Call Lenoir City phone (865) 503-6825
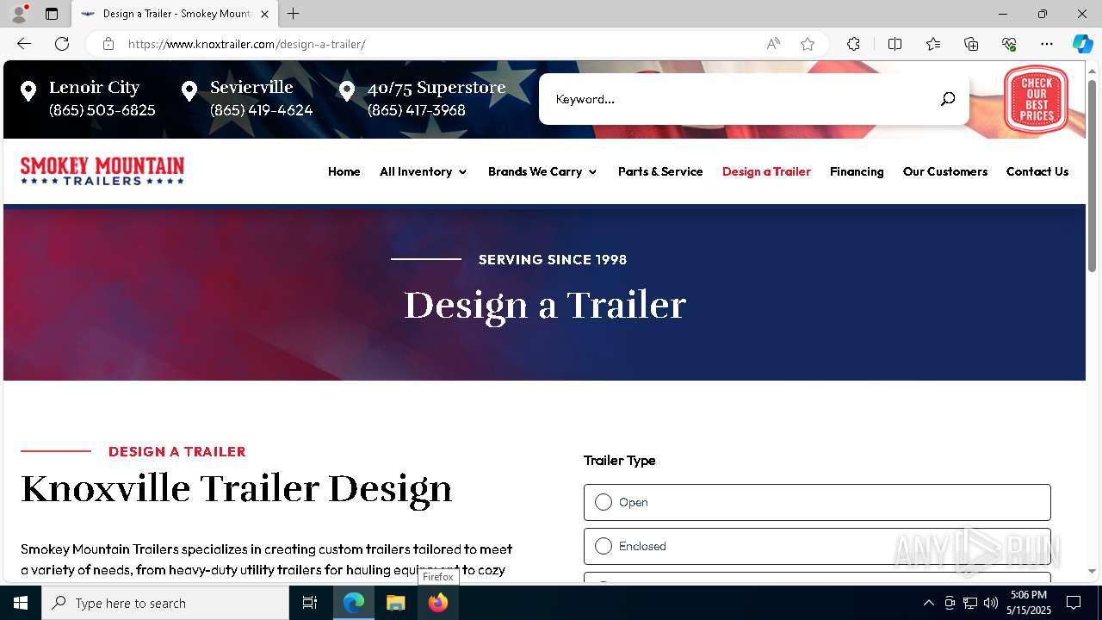Viewport: 1102px width, 620px height. (x=102, y=110)
